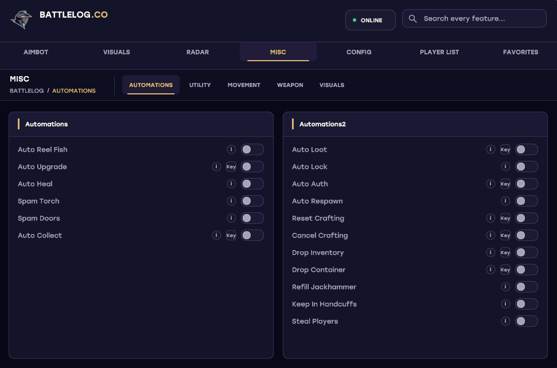Click the Key icon for Auto Collect
This screenshot has width=557, height=368.
point(231,235)
